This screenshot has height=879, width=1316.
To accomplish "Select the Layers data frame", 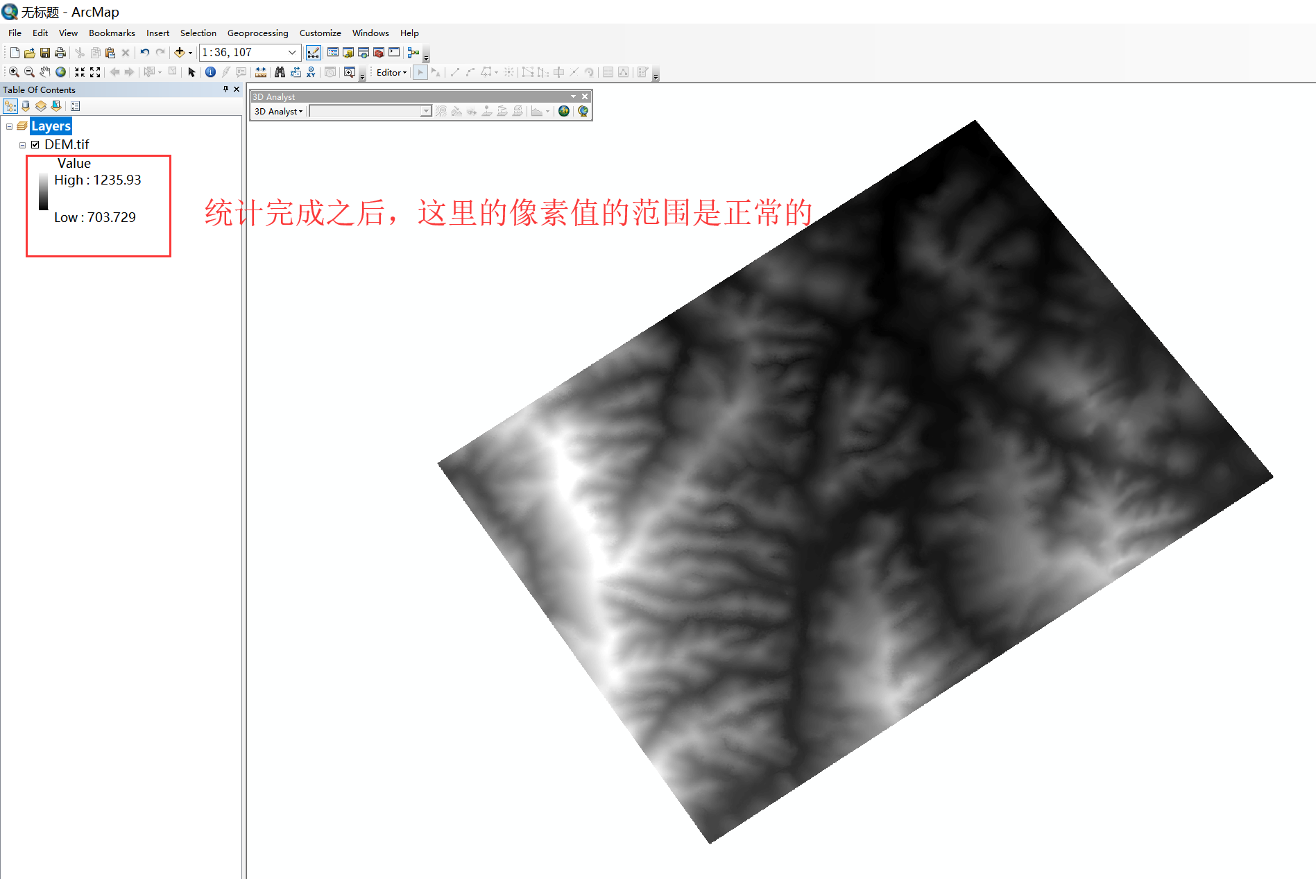I will pyautogui.click(x=51, y=126).
